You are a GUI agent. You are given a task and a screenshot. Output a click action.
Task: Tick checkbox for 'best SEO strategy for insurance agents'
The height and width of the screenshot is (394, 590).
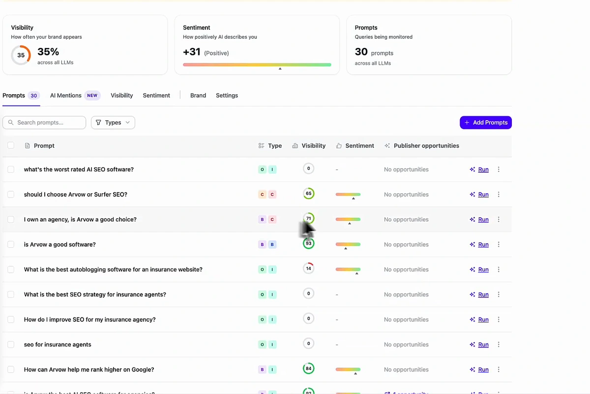click(11, 294)
